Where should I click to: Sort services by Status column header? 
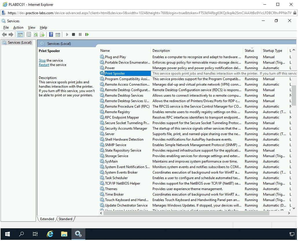click(249, 51)
